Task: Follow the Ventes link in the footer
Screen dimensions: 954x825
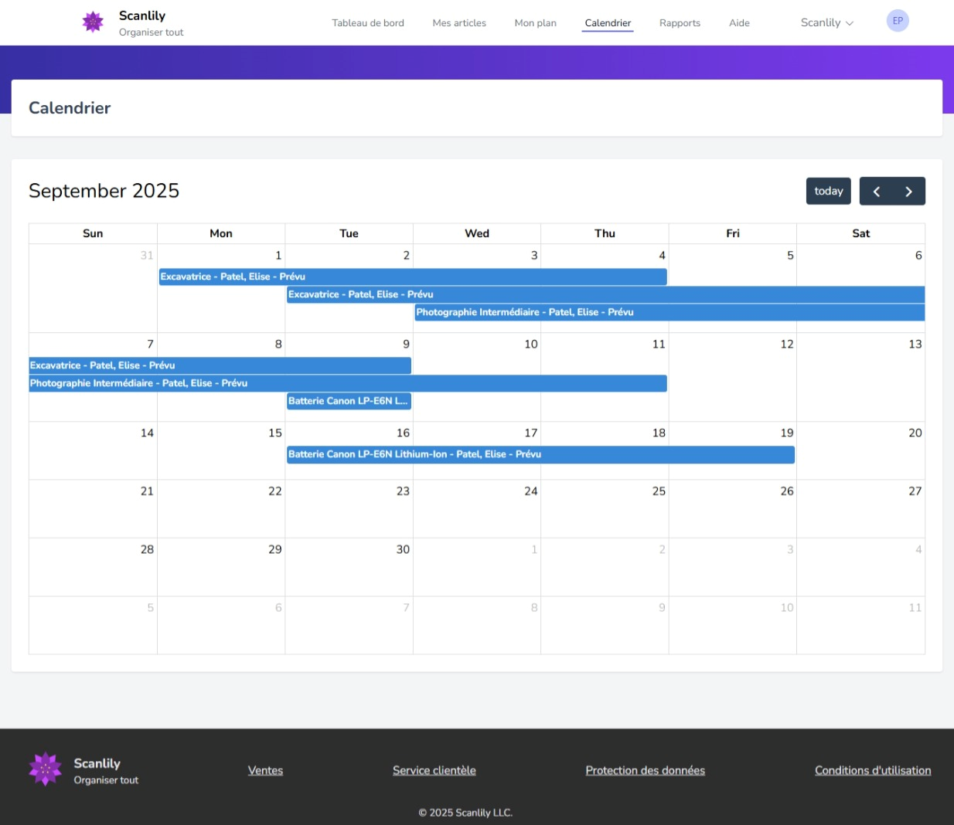Action: click(265, 769)
